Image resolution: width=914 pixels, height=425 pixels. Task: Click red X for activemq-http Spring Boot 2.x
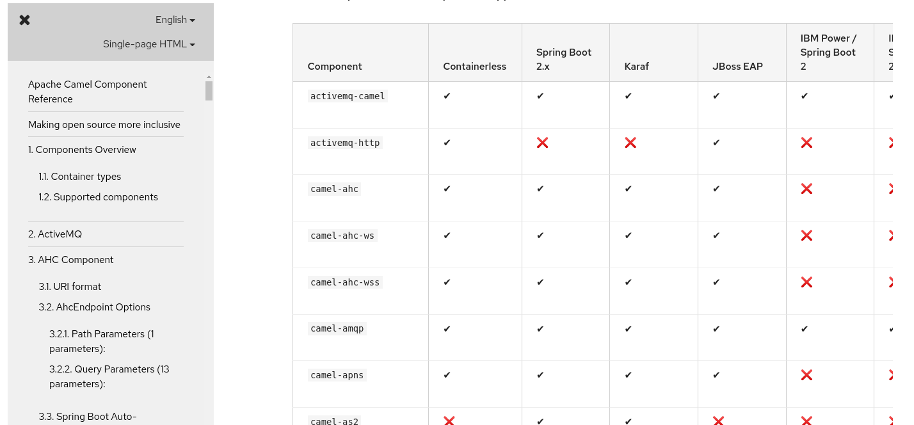pos(542,143)
